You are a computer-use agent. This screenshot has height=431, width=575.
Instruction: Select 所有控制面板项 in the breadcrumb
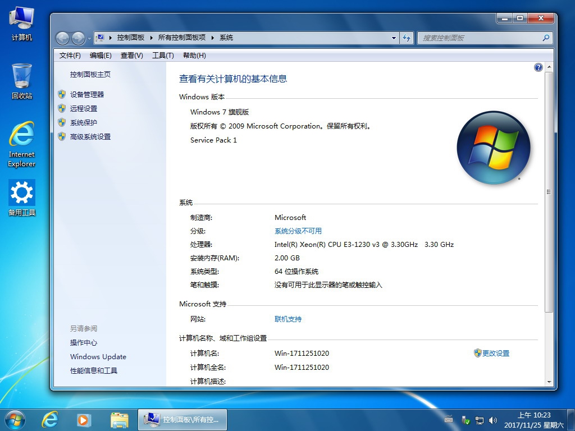181,38
